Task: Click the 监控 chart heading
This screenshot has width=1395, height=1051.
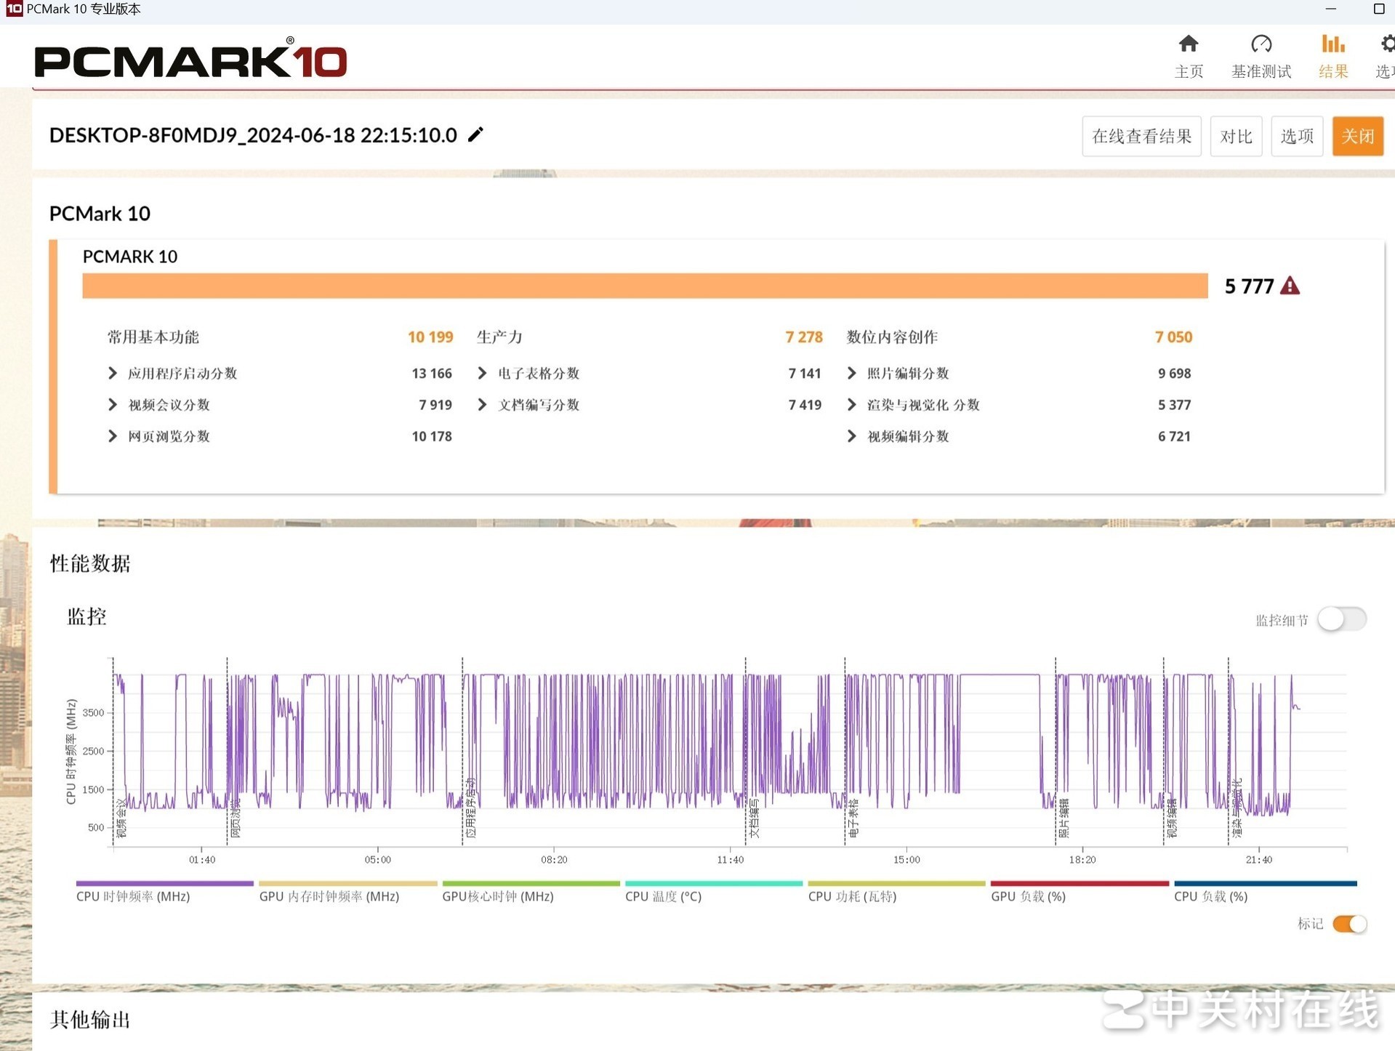Action: pos(87,617)
